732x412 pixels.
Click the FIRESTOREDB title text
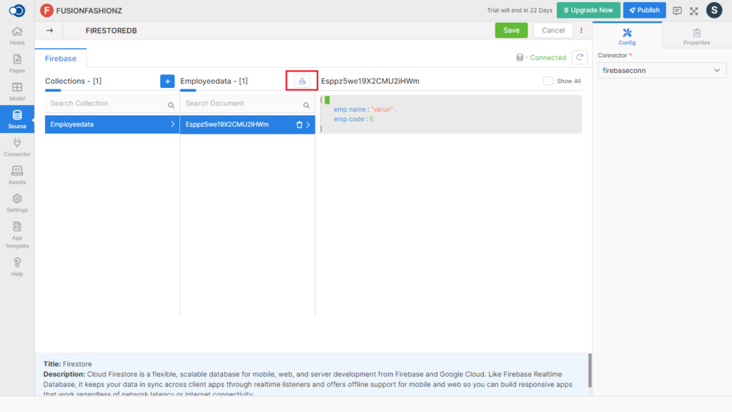[111, 31]
